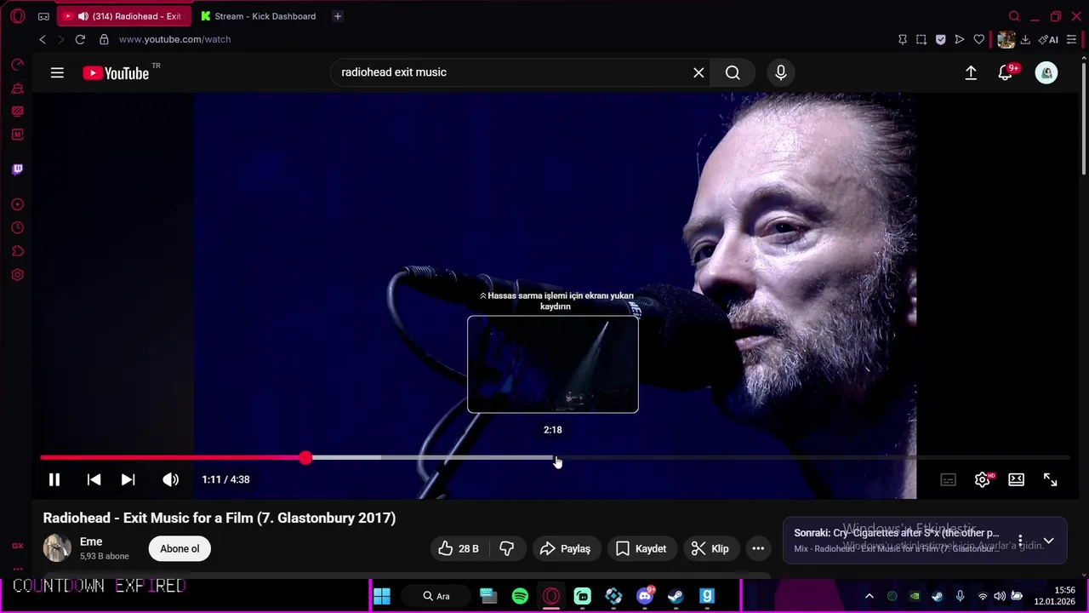Click Klip clip button
Image resolution: width=1089 pixels, height=613 pixels.
(710, 548)
